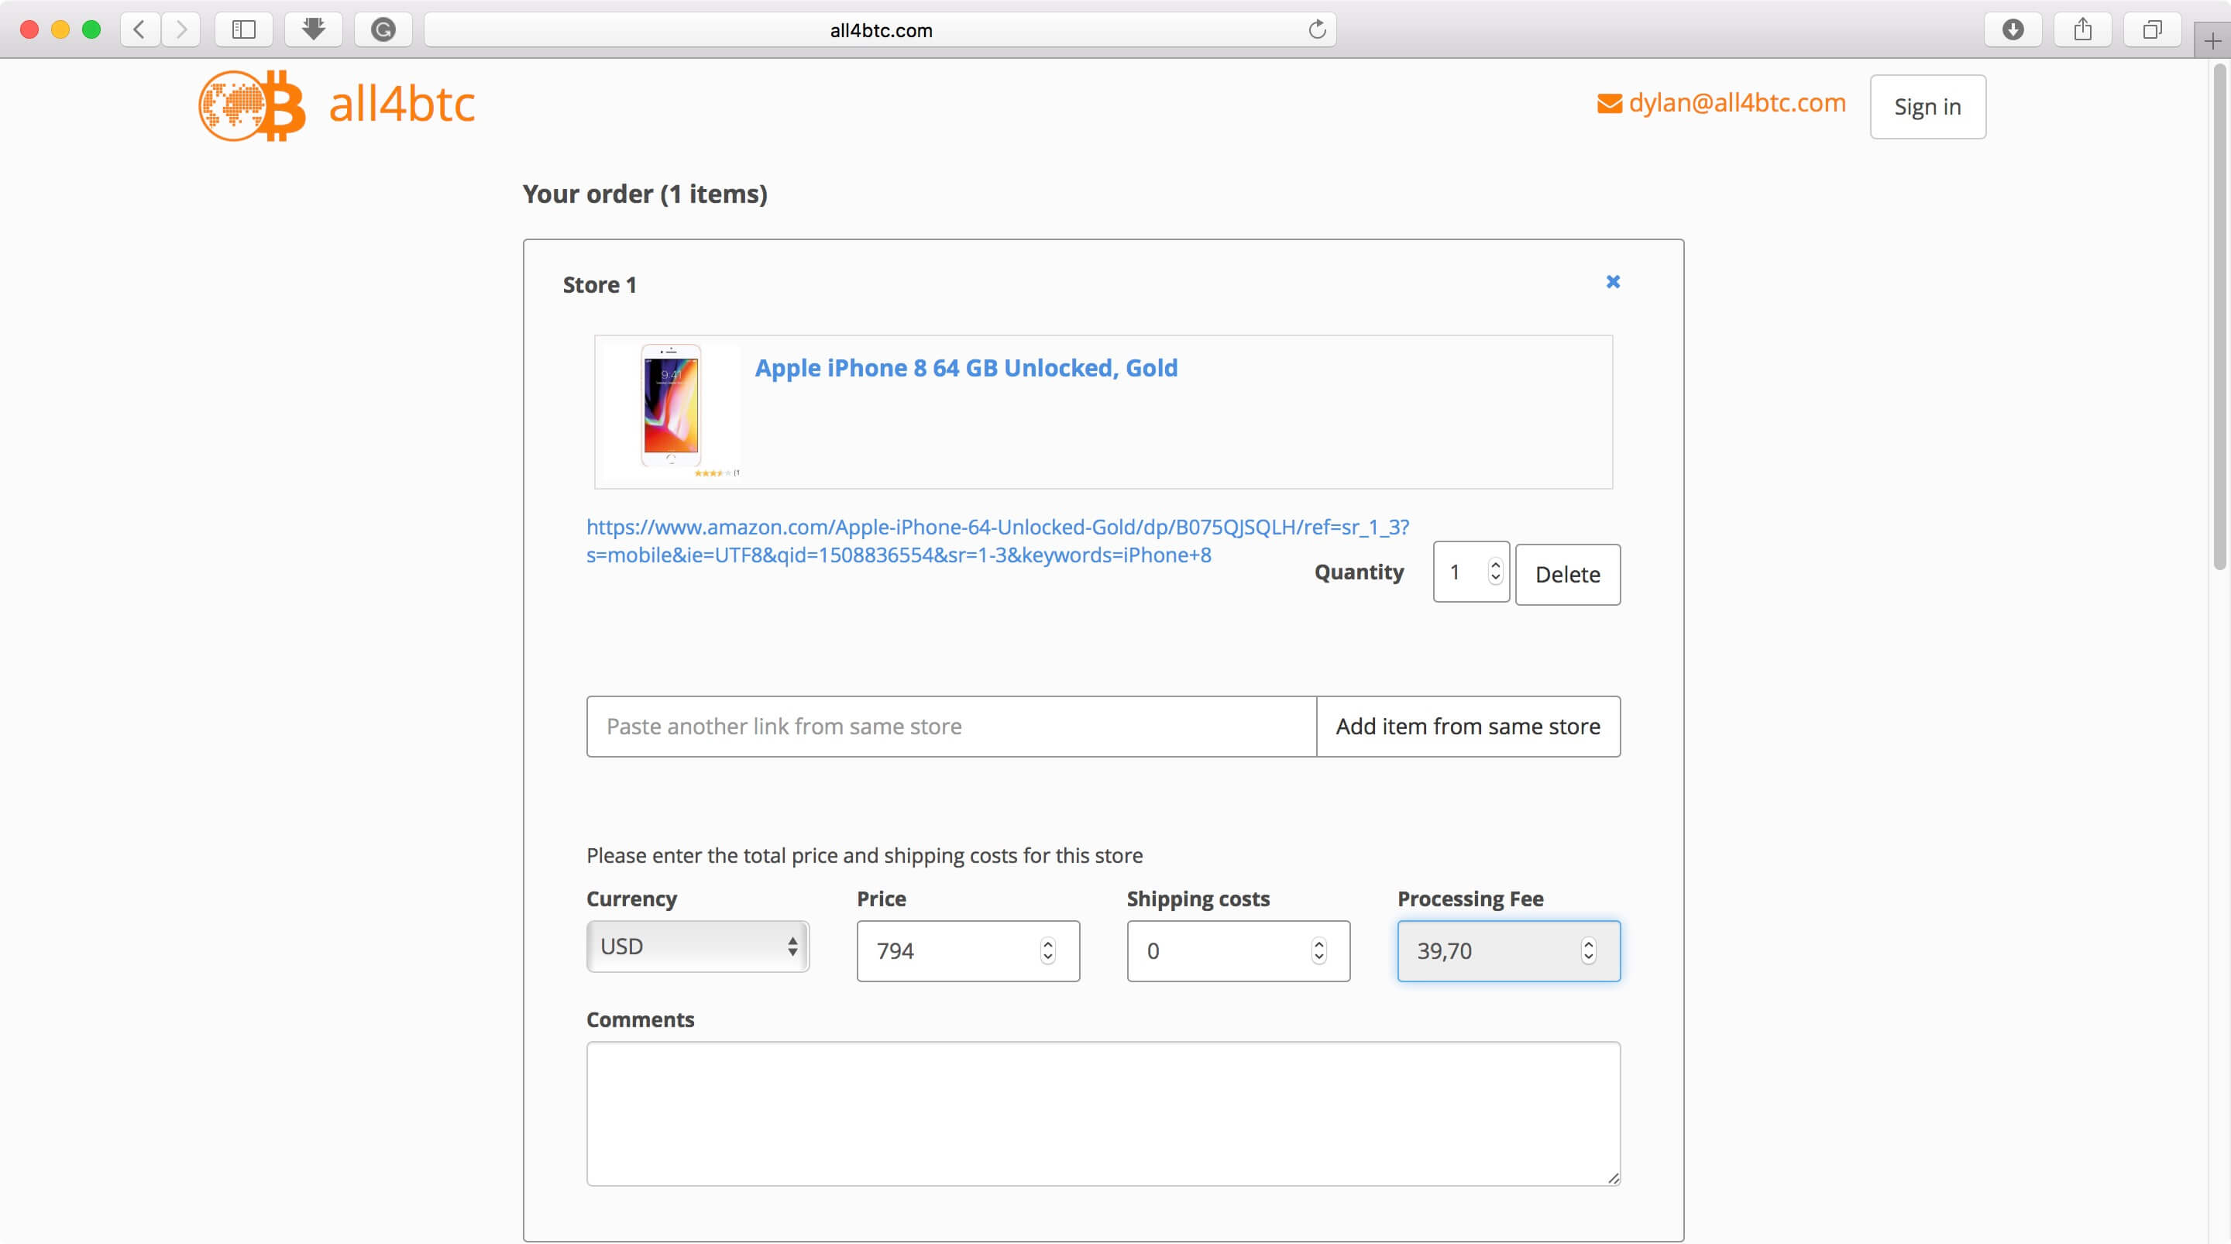Screen dimensions: 2231x1244
Task: Click the Safari back arrow
Action: tap(139, 29)
